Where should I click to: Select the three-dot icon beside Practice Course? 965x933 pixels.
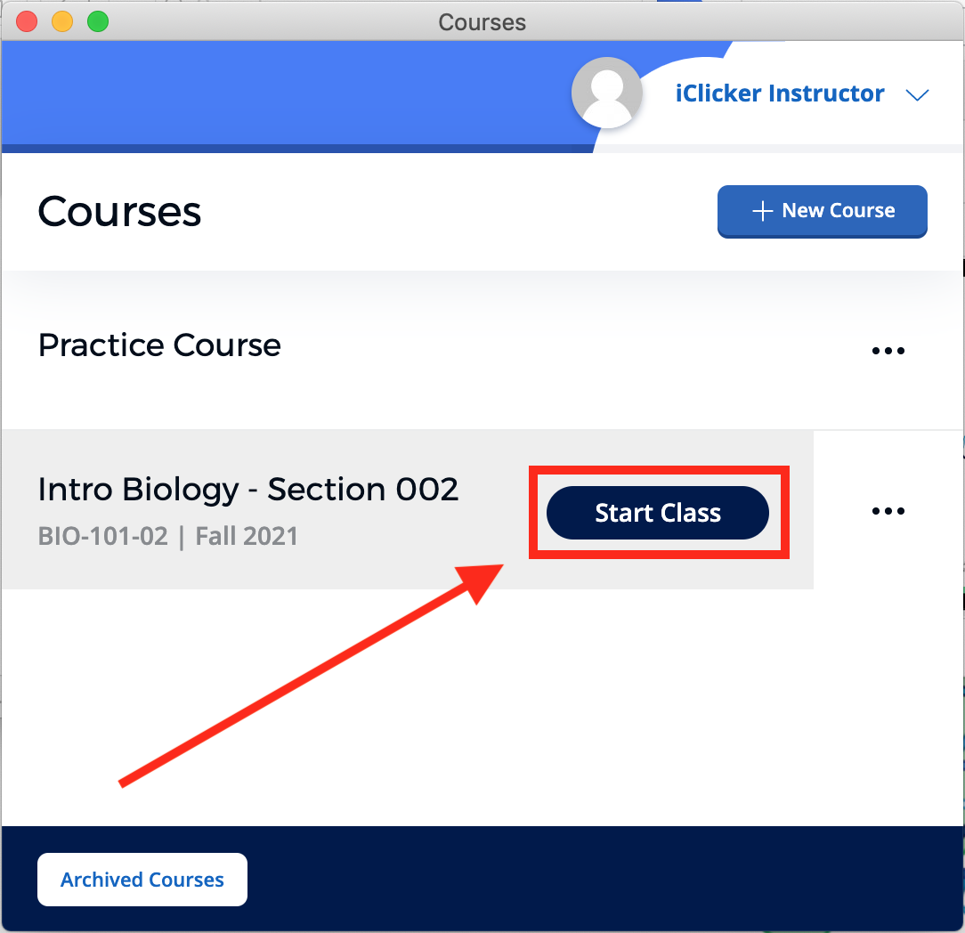pos(888,350)
